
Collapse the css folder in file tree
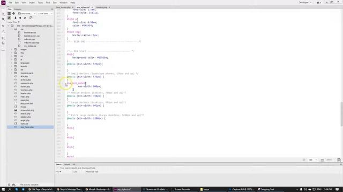coord(12,29)
